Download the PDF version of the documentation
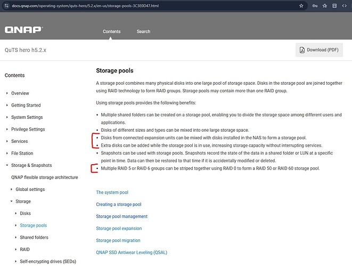 coord(319,50)
